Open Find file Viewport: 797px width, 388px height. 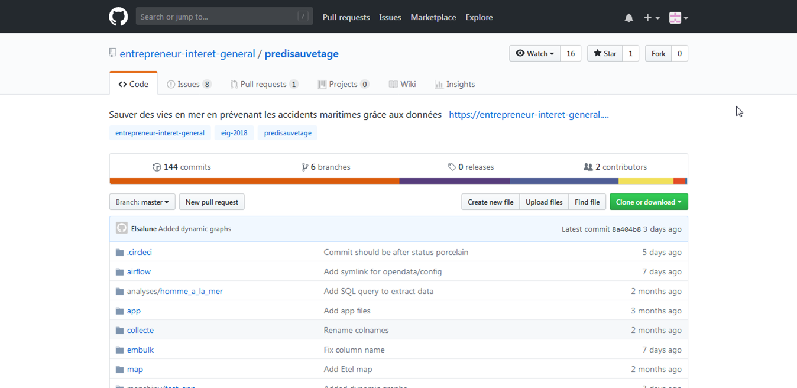[587, 202]
